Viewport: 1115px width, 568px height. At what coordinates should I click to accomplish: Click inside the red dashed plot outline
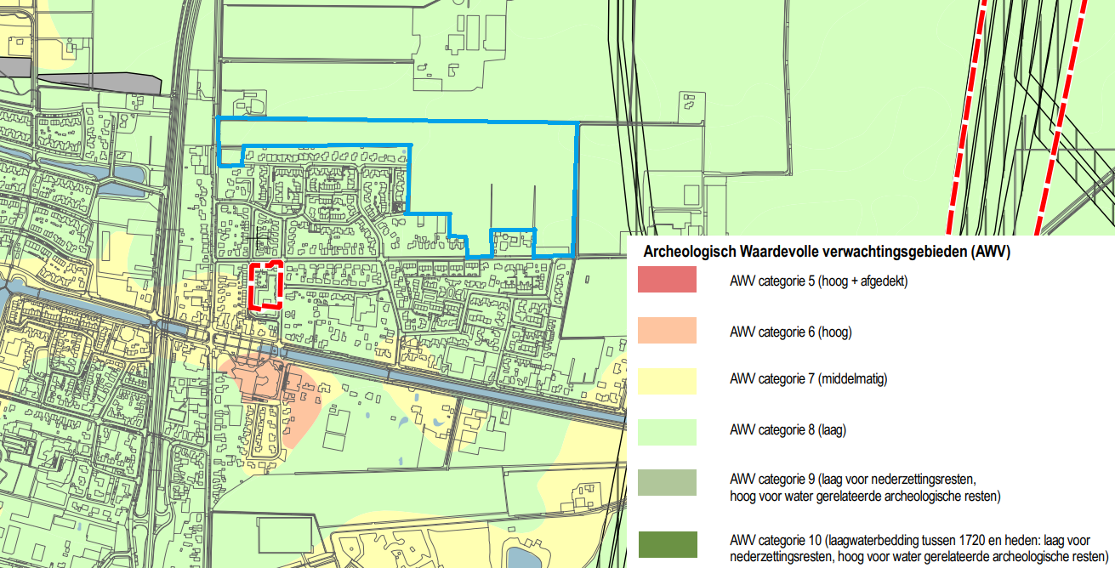265,287
